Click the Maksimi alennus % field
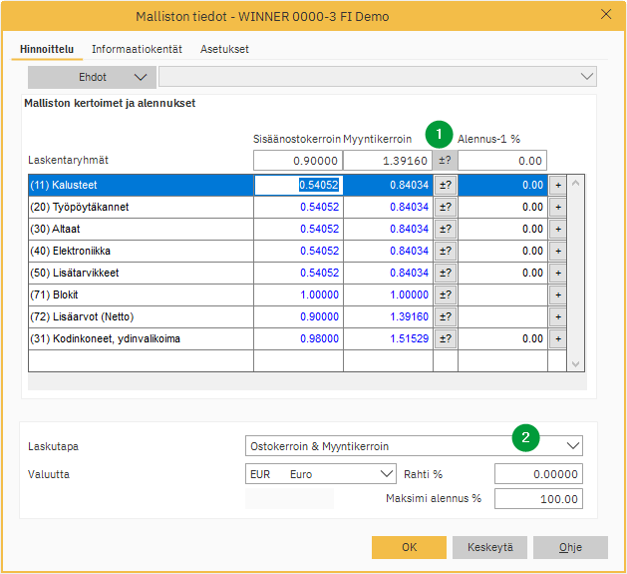The image size is (627, 574). [x=538, y=498]
